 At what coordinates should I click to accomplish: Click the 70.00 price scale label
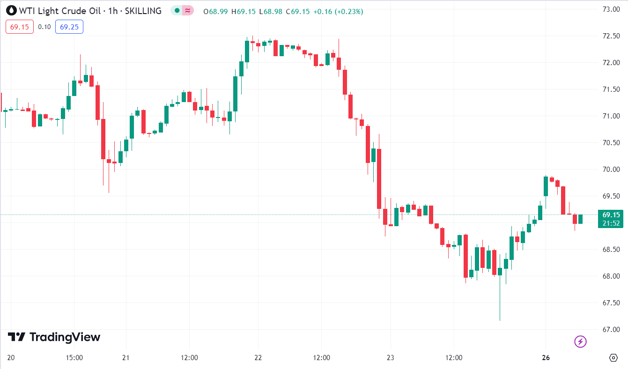612,169
